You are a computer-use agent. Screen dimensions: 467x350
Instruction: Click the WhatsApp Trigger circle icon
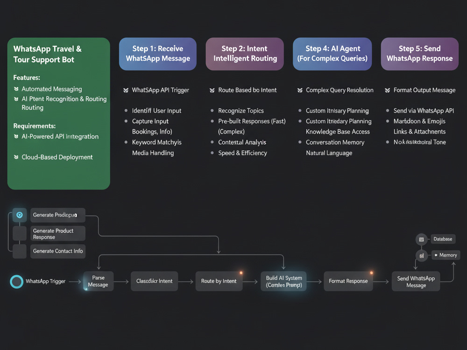tap(17, 281)
